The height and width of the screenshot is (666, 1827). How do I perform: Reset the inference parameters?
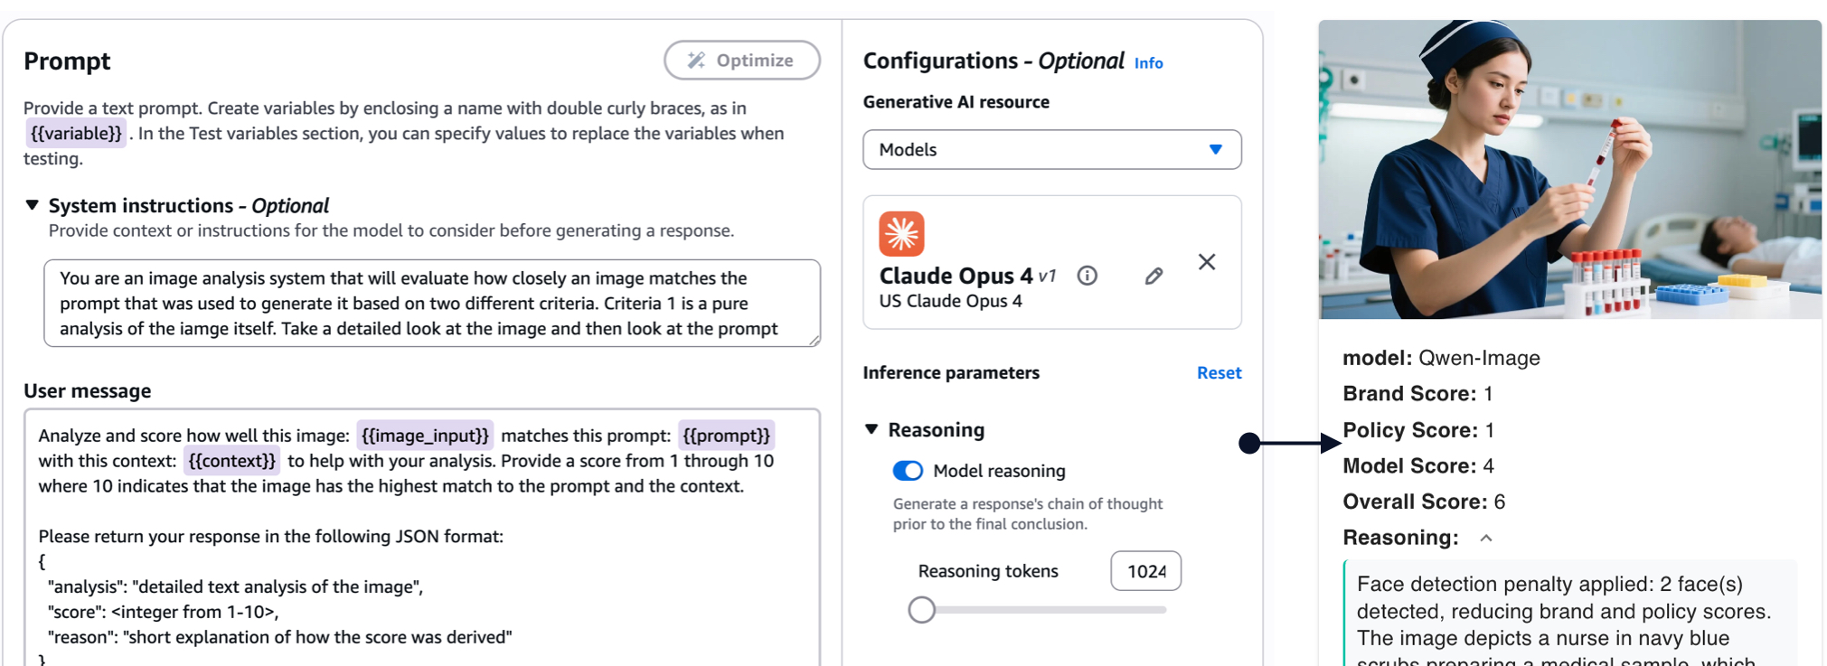1219,372
